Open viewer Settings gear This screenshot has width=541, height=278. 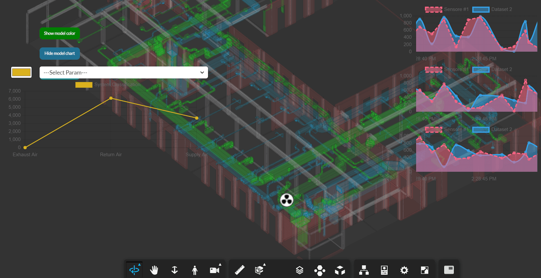click(404, 270)
